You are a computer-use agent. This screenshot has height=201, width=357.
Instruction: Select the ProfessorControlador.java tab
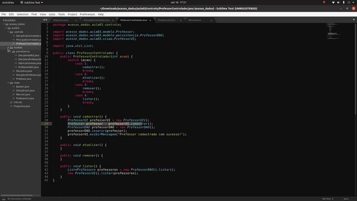click(x=134, y=20)
